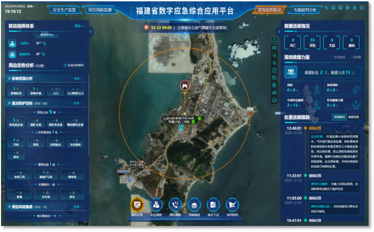Open the settings gear in top-right corner

348,7
